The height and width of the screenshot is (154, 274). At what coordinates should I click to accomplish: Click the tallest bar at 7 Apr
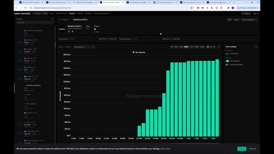point(217,98)
